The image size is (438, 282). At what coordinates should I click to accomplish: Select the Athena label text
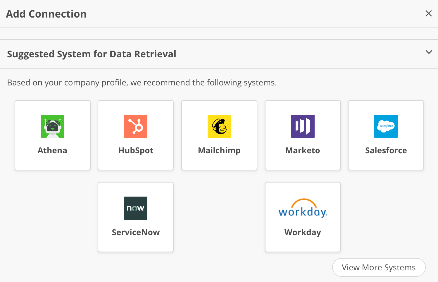click(52, 150)
